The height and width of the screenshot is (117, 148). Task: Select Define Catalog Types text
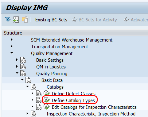pyautogui.click(x=73, y=101)
